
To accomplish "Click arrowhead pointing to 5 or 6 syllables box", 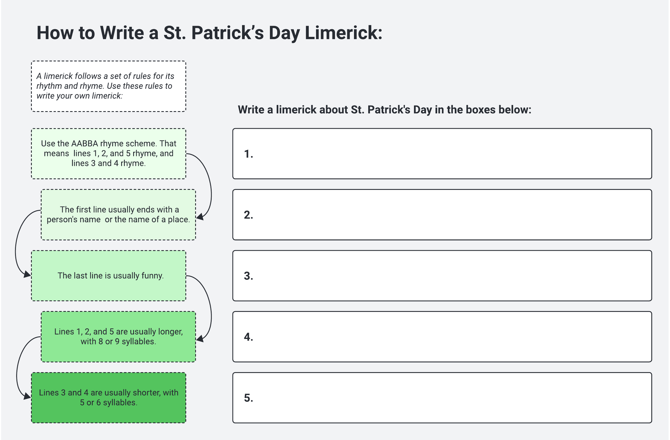I will click(x=27, y=396).
